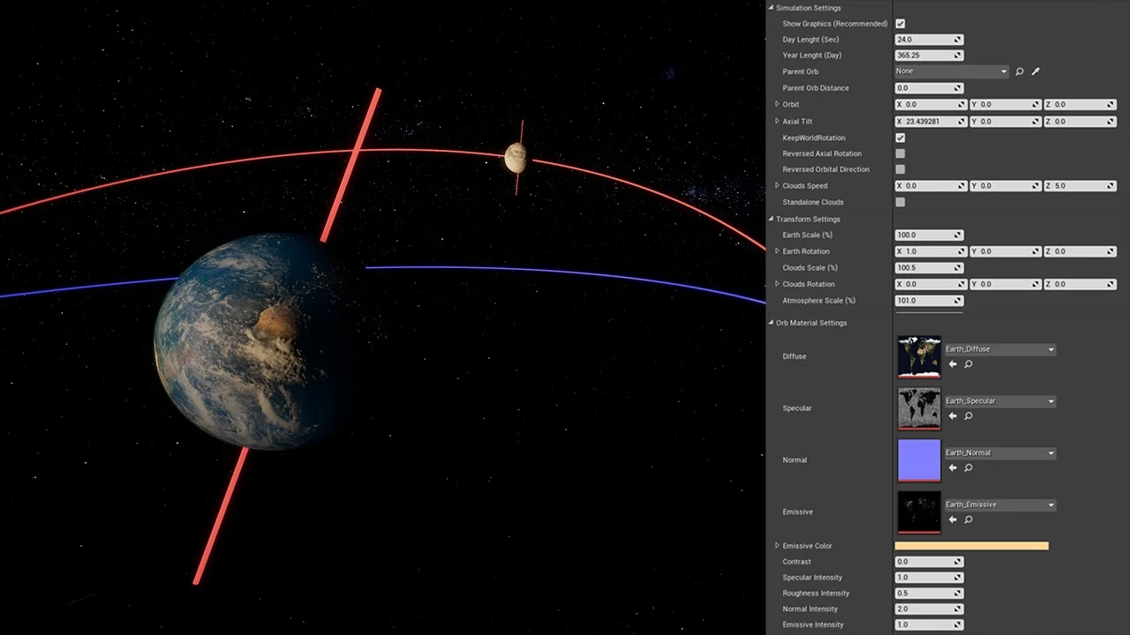Use selected asset arrow for Diffuse texture
The width and height of the screenshot is (1130, 635).
(953, 364)
